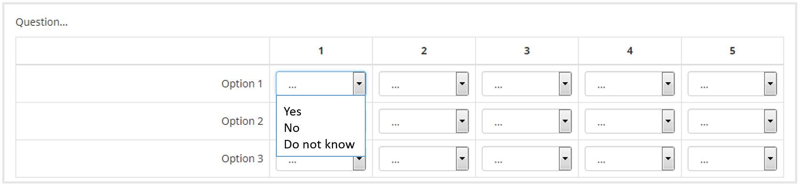Click the column 3 header

(527, 51)
